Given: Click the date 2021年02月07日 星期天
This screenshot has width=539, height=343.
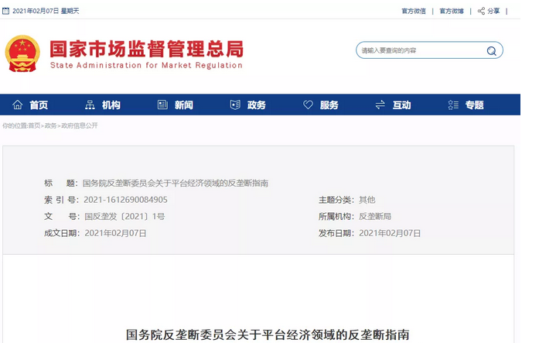Looking at the screenshot, I should (46, 11).
